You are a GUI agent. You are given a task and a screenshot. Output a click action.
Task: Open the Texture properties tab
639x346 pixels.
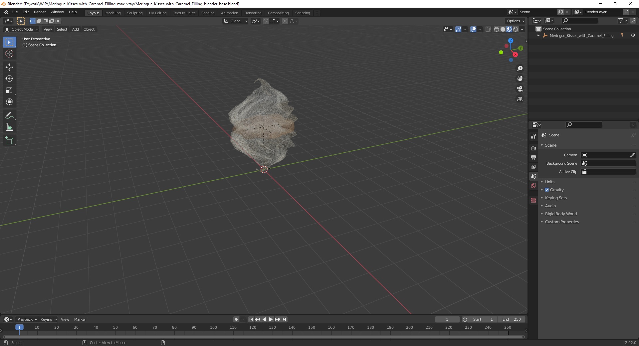coord(533,200)
